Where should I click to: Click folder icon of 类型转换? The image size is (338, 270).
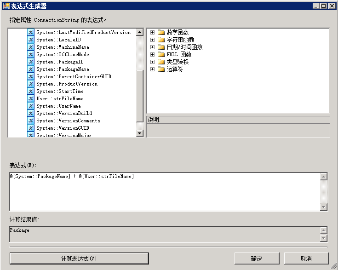point(161,62)
